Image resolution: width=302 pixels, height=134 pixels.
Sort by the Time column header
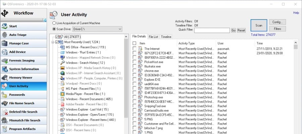tap(274, 43)
